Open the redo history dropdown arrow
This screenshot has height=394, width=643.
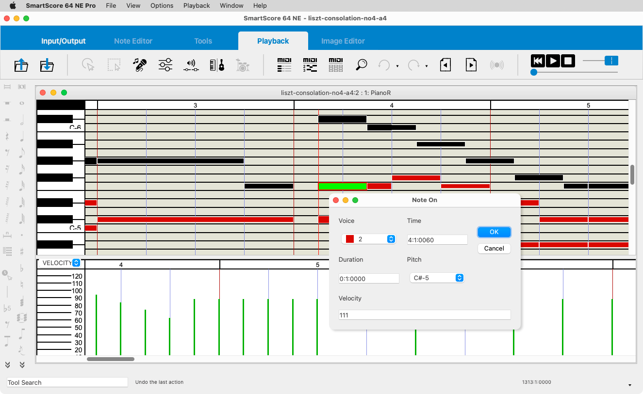point(427,66)
